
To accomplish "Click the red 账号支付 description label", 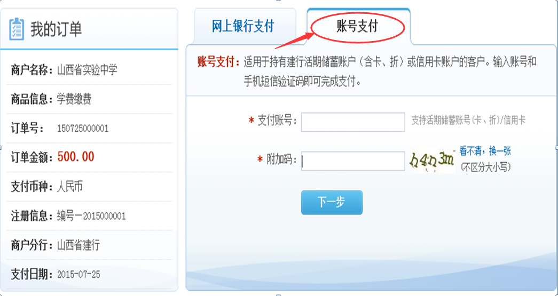I will pyautogui.click(x=219, y=62).
